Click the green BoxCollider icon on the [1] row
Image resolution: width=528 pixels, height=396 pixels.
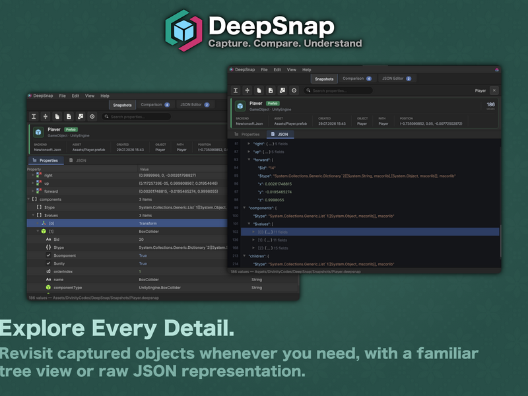pos(44,232)
